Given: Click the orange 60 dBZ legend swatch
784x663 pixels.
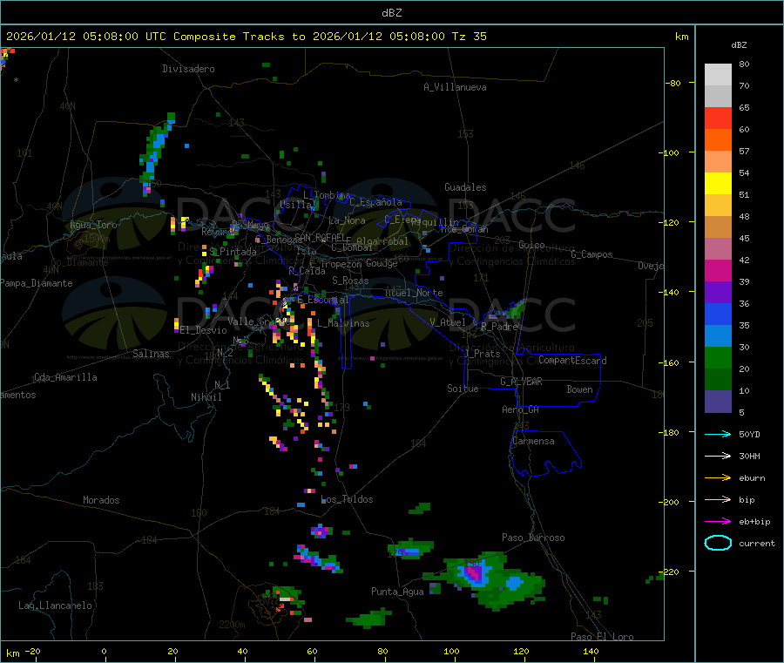Looking at the screenshot, I should coord(718,140).
